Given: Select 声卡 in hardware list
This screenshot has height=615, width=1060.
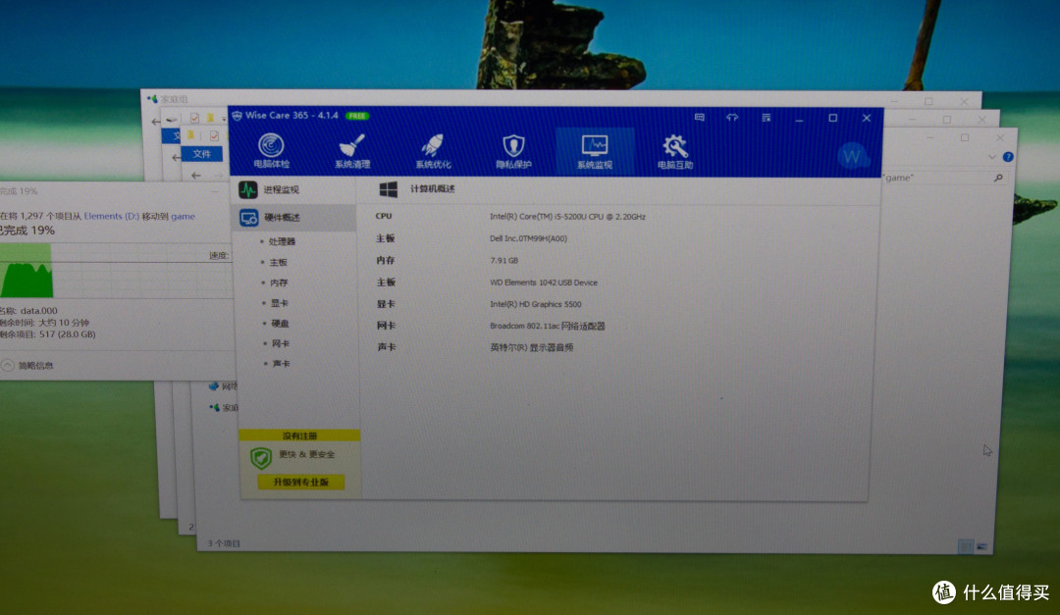Looking at the screenshot, I should point(282,364).
